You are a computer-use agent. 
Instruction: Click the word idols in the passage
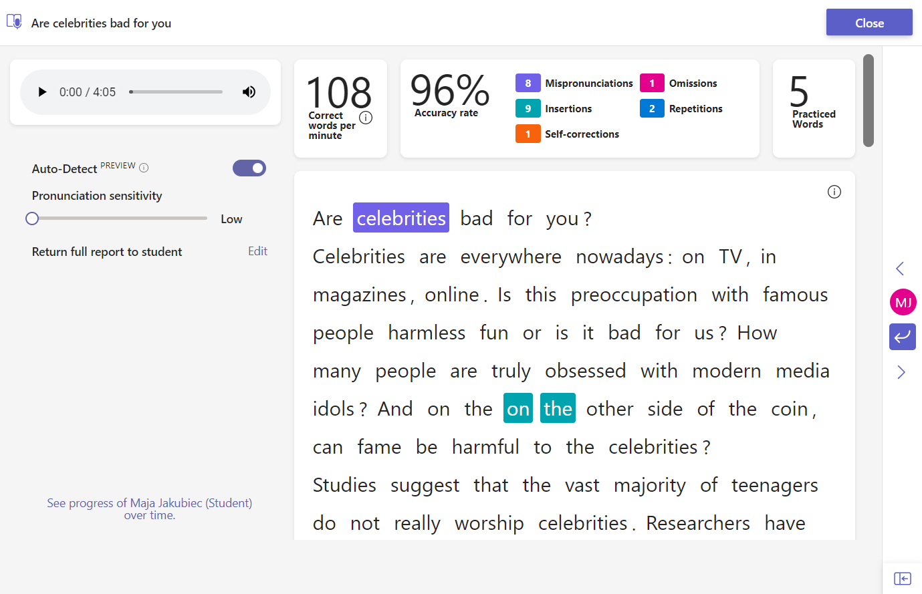click(x=334, y=408)
